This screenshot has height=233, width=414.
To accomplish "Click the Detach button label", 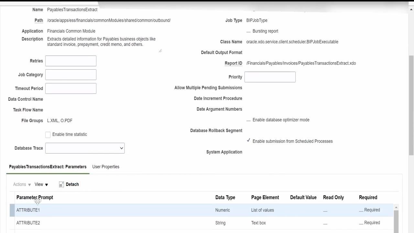I will pos(72,184).
